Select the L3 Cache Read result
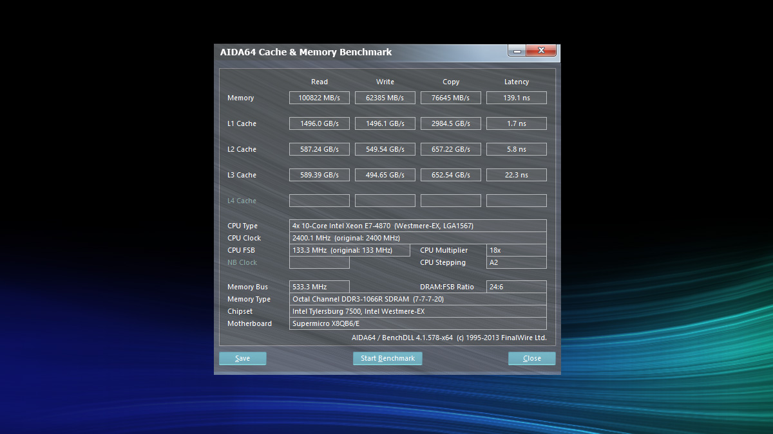Image resolution: width=773 pixels, height=434 pixels. click(x=319, y=175)
